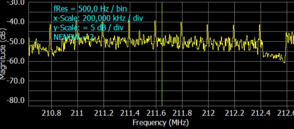Click the spectral peak near 211.8 MHz
The width and height of the screenshot is (294, 129).
(181, 24)
